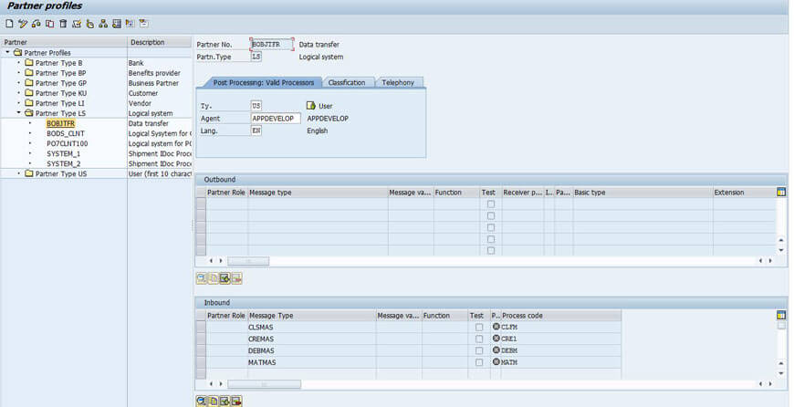Click the first icon below the Outbound table

(x=201, y=277)
